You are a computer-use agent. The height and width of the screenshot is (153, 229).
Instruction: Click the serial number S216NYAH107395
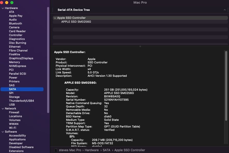point(116,100)
